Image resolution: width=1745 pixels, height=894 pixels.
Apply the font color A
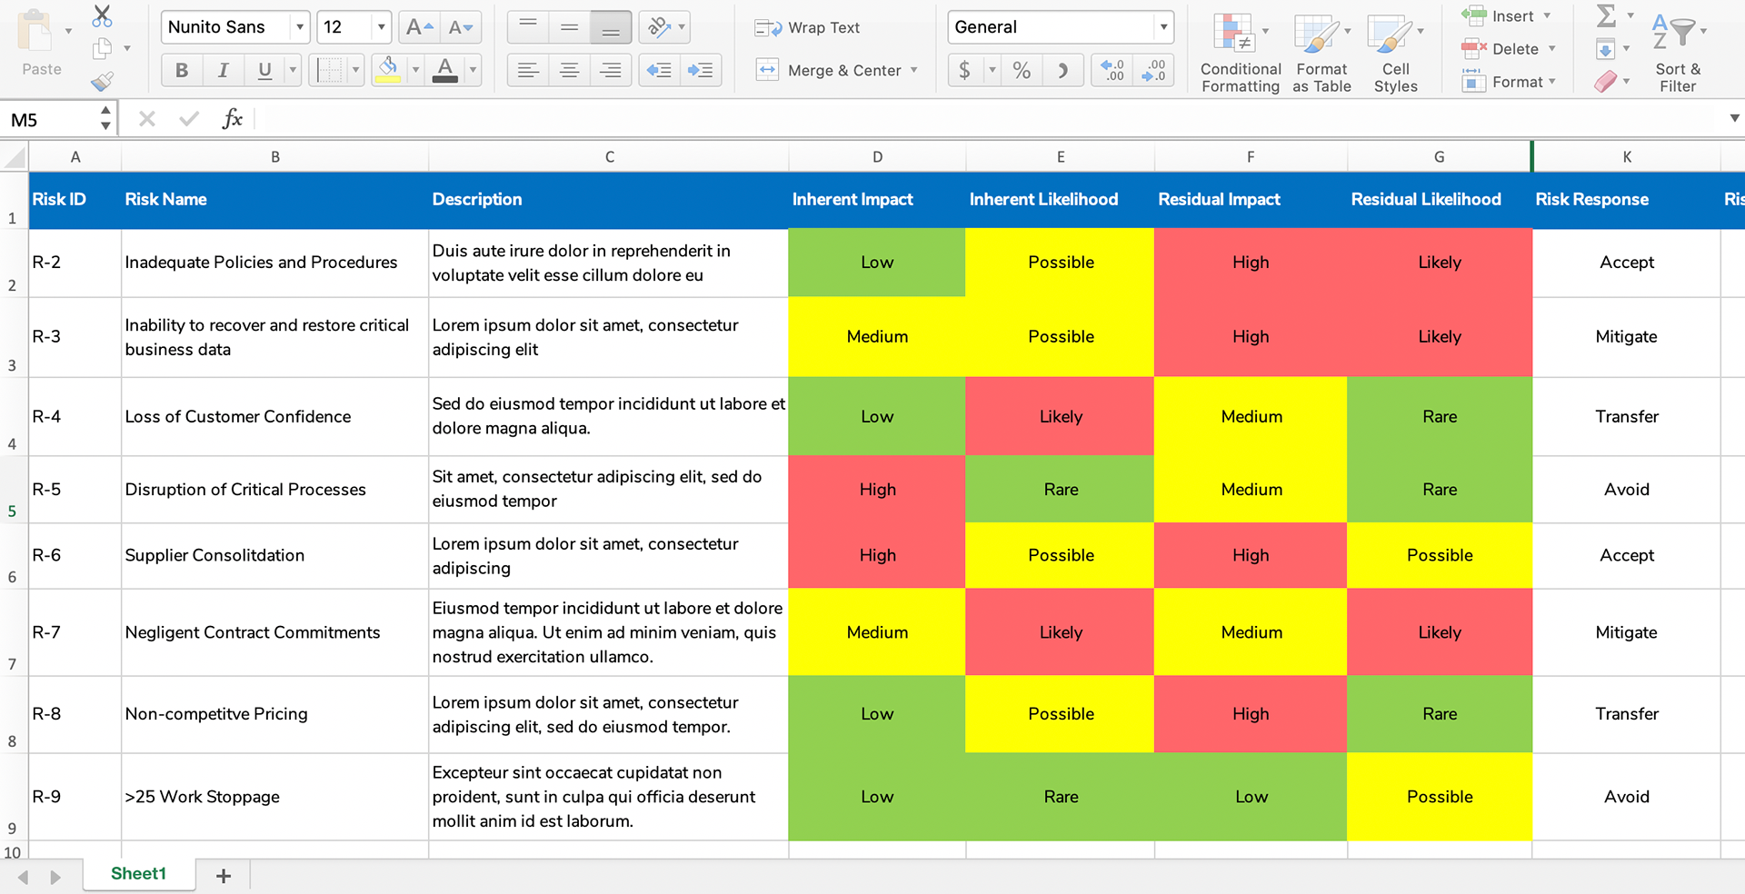click(445, 70)
